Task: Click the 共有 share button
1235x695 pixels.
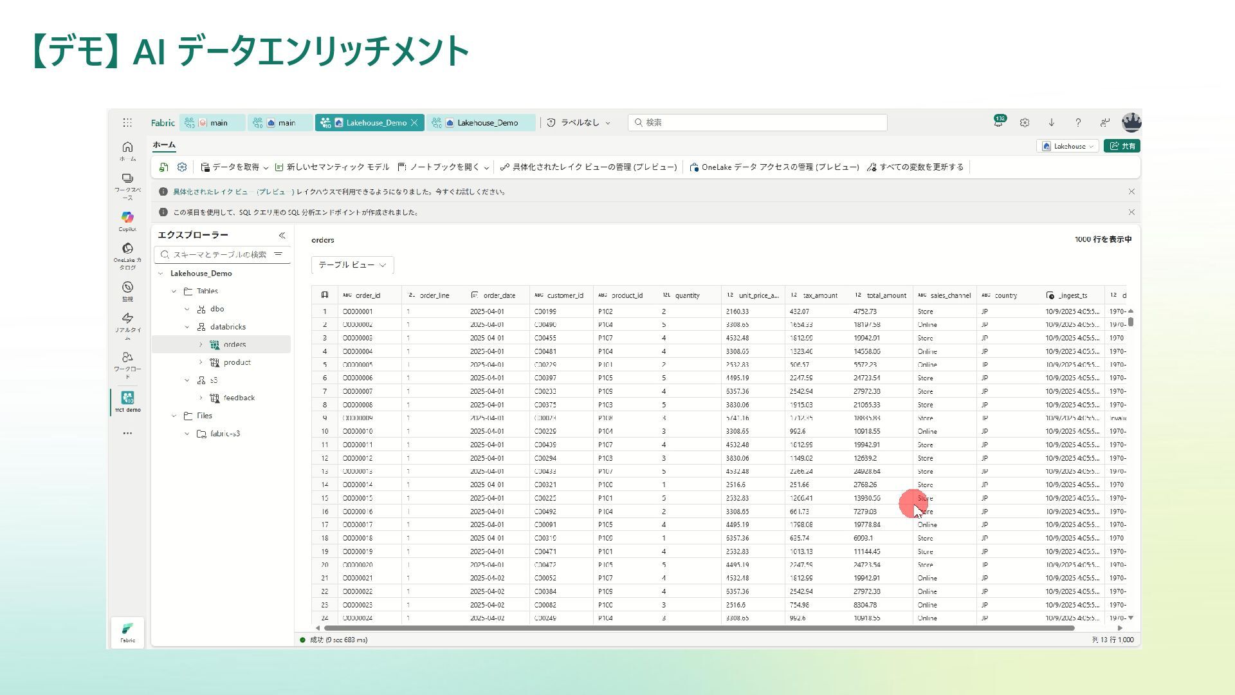Action: pos(1122,146)
